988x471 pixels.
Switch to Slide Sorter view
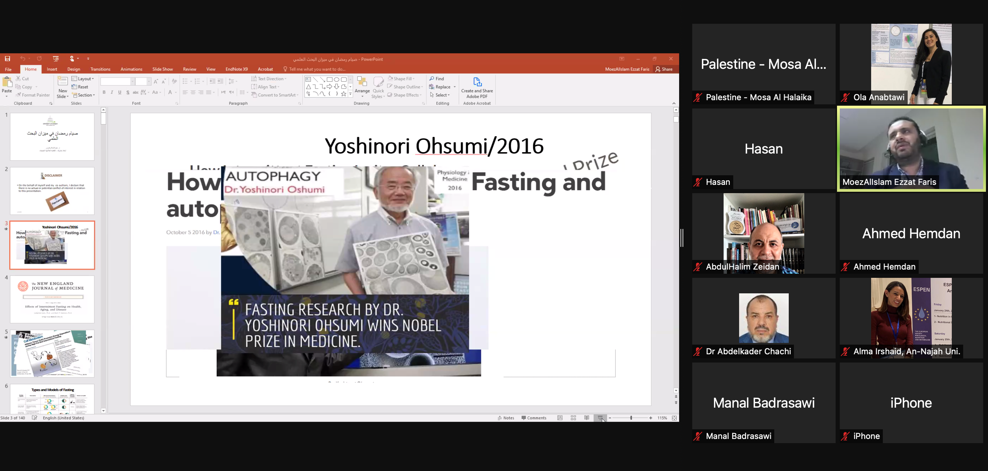[x=573, y=418]
